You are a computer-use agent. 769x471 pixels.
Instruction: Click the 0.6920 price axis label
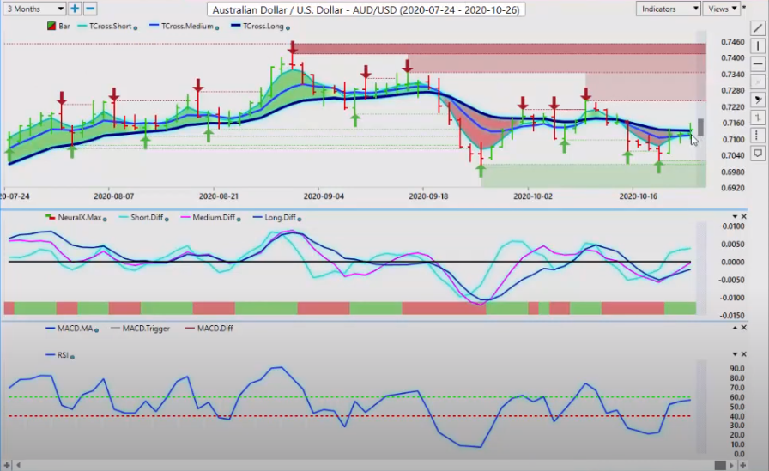(x=733, y=188)
